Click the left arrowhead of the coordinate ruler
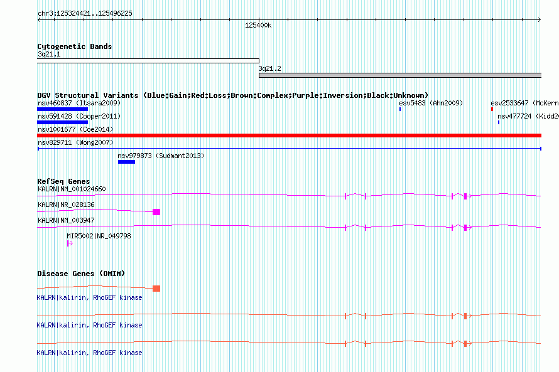Viewport: 559px width, 372px height. 39,19
